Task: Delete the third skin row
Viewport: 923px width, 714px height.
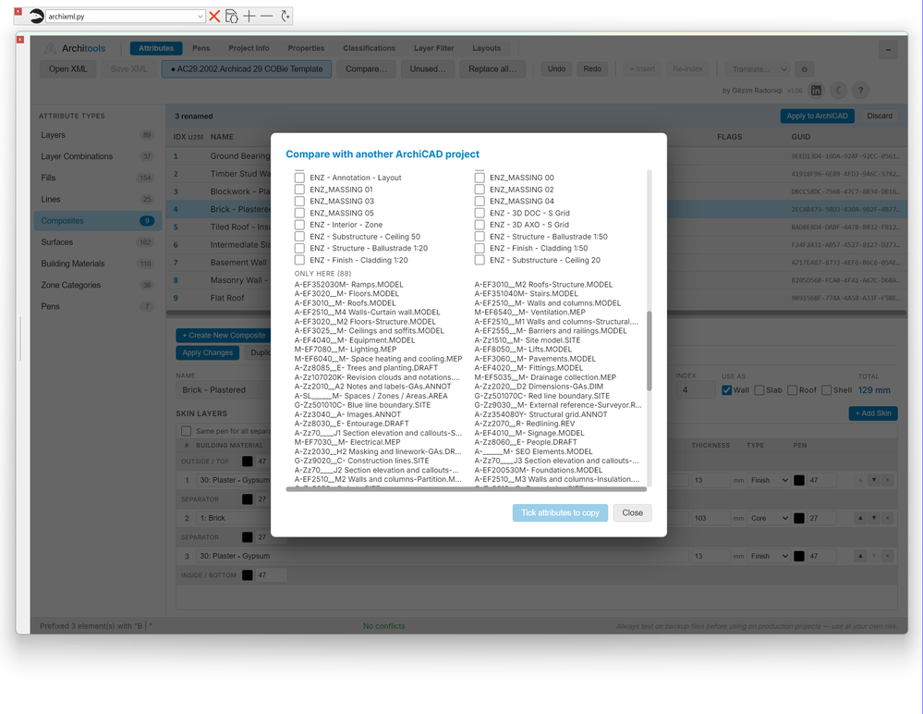Action: pos(888,556)
